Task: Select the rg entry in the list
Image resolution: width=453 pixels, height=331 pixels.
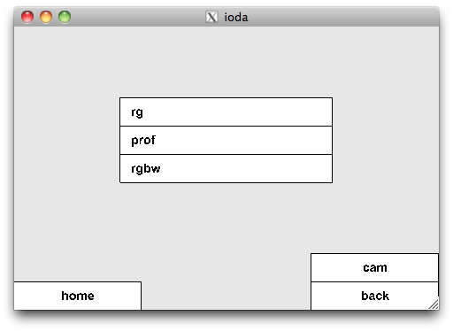Action: [226, 112]
